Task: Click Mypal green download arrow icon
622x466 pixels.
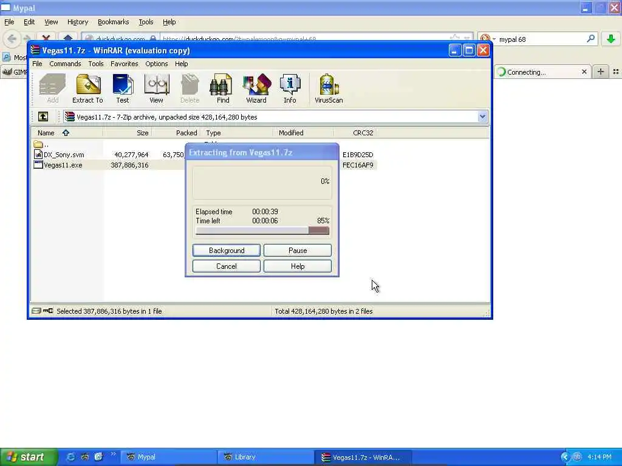Action: [611, 39]
